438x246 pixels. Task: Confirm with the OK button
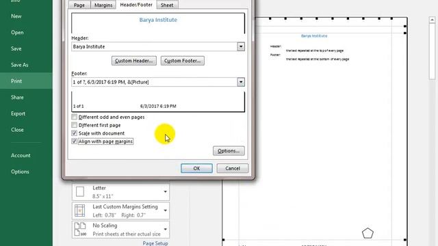196,168
